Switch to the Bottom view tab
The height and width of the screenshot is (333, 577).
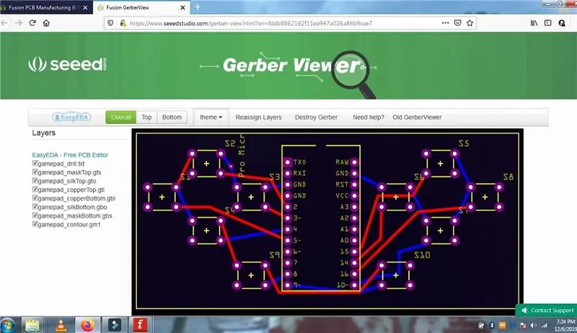coord(172,117)
